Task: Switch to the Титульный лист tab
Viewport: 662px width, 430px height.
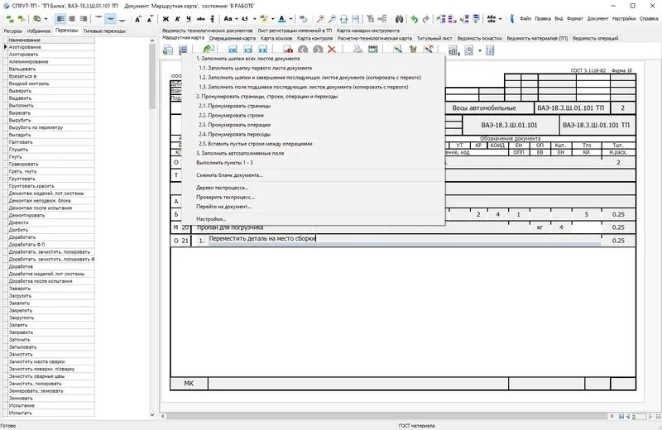Action: (434, 38)
